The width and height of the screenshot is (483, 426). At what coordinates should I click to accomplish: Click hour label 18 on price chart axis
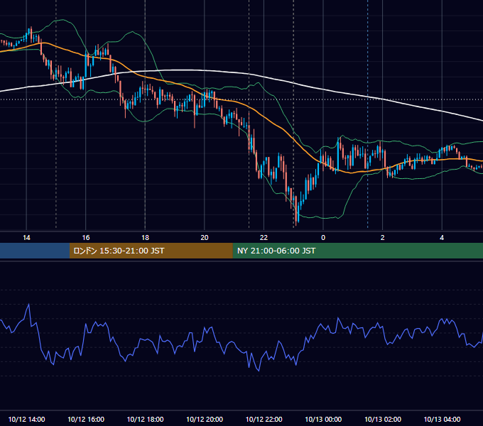click(145, 238)
